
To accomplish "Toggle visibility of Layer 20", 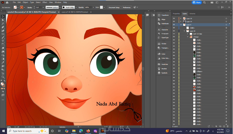I will (x=174, y=31).
